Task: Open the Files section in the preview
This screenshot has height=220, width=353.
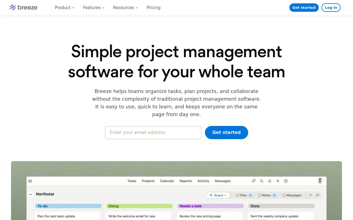Action: (x=244, y=195)
